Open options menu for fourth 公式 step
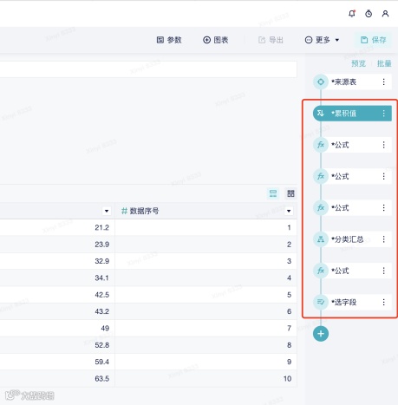This screenshot has height=405, width=398. [383, 271]
